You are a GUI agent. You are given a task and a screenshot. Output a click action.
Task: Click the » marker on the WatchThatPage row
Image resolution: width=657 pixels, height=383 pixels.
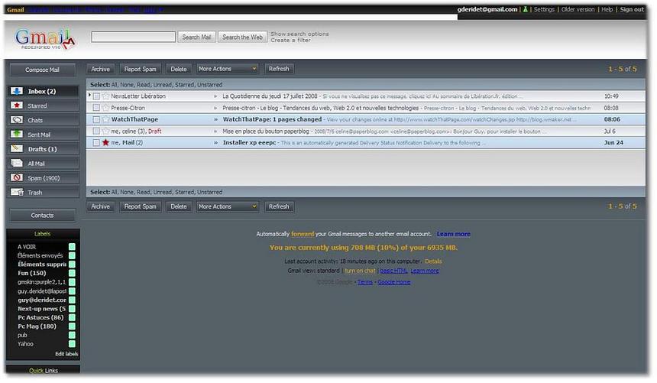click(215, 119)
